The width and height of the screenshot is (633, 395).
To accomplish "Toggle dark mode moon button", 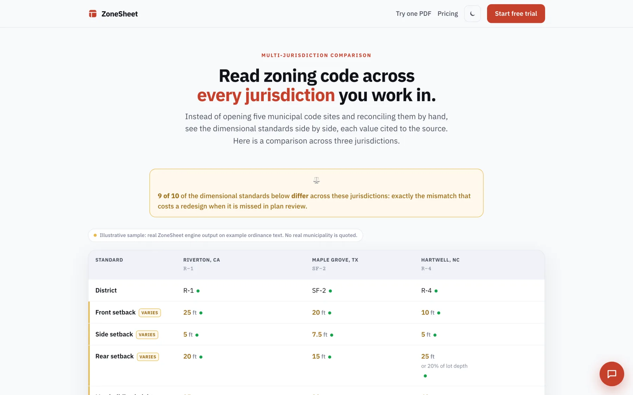I will pyautogui.click(x=472, y=14).
